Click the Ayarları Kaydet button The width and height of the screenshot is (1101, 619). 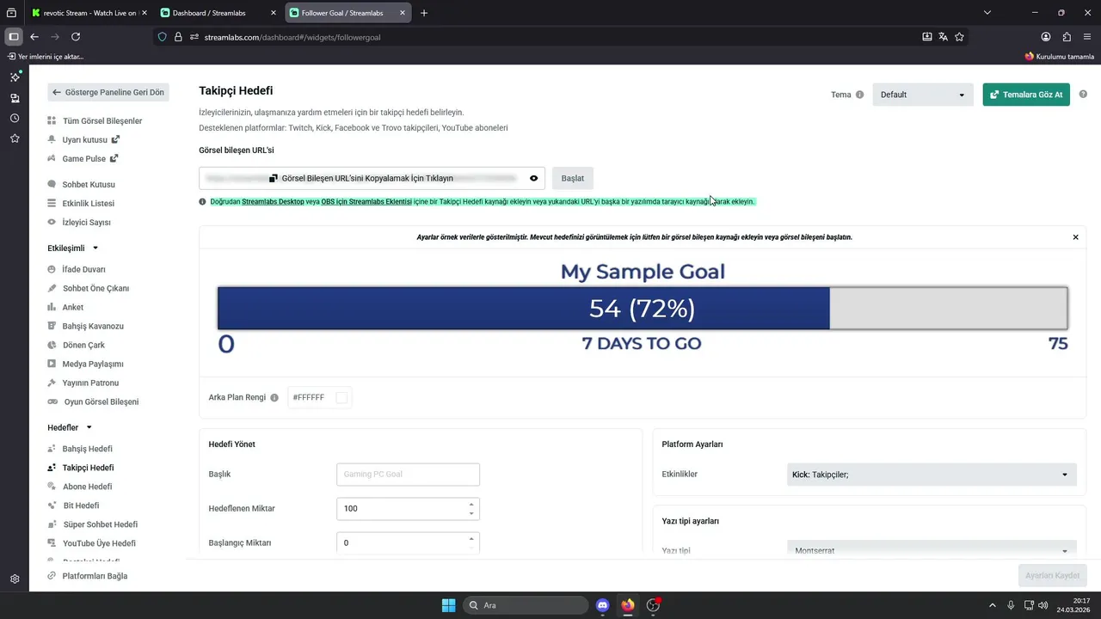click(1052, 575)
